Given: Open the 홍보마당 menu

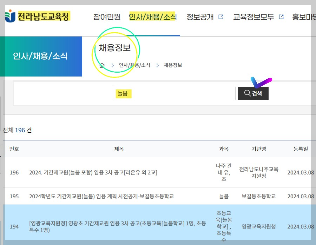Looking at the screenshot, I should pos(304,16).
